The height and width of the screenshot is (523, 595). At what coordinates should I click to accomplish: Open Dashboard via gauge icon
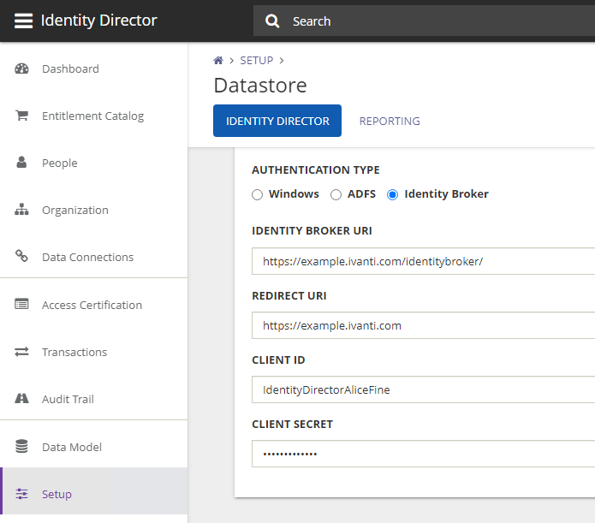tap(22, 68)
